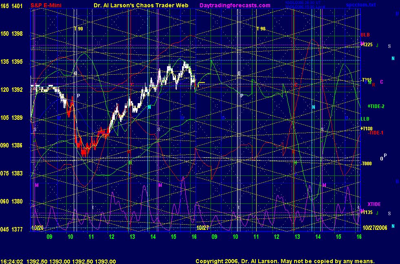The image size is (400, 264).
Task: Click the '090 1386' price axis label
Action: [x=11, y=145]
